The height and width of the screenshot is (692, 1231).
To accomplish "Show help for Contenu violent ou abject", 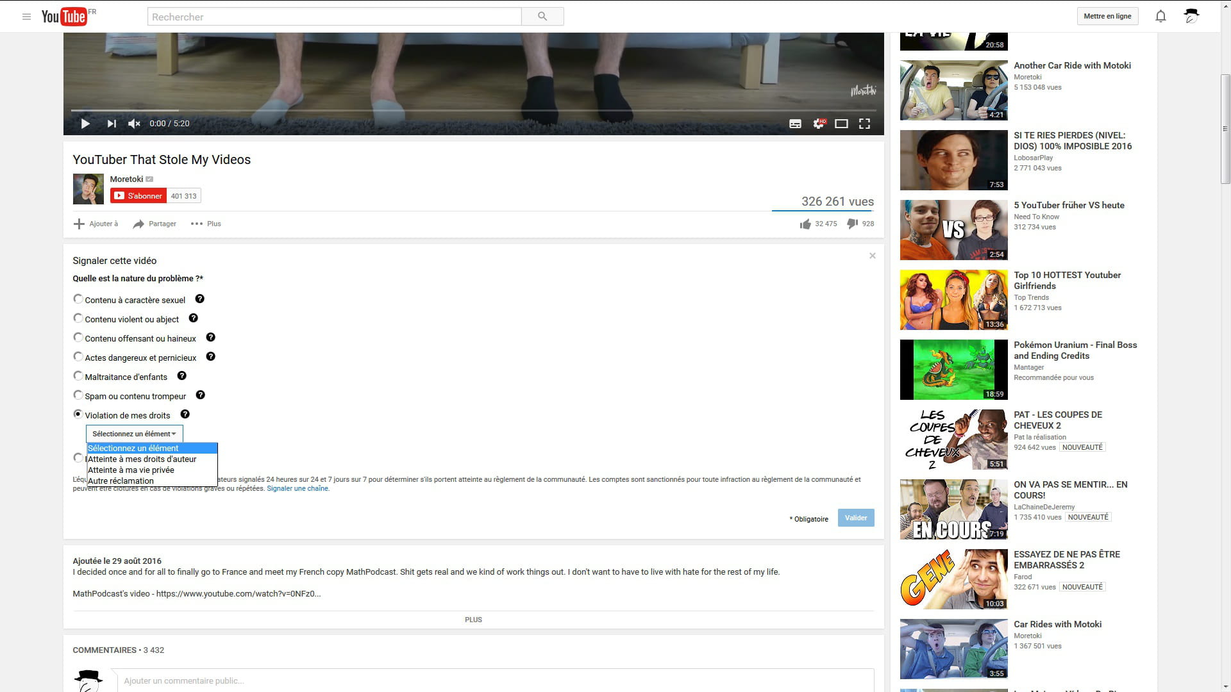I will point(193,318).
